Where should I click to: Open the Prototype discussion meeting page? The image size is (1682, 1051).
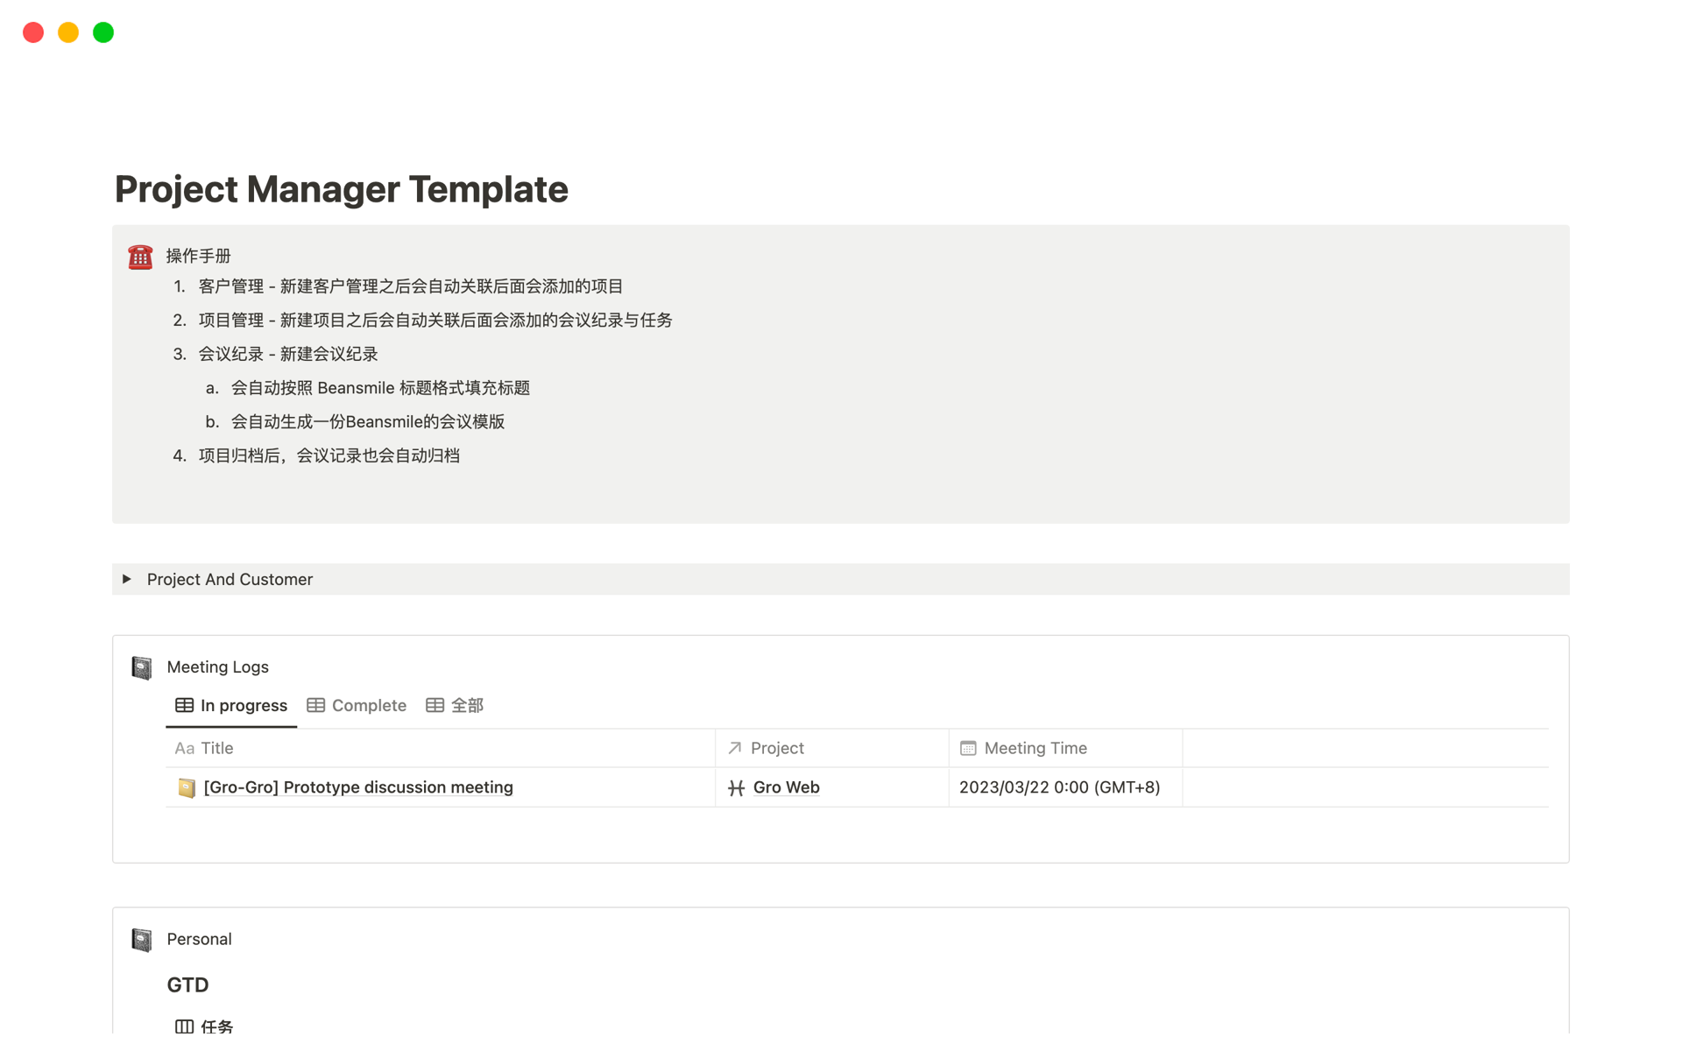coord(358,787)
